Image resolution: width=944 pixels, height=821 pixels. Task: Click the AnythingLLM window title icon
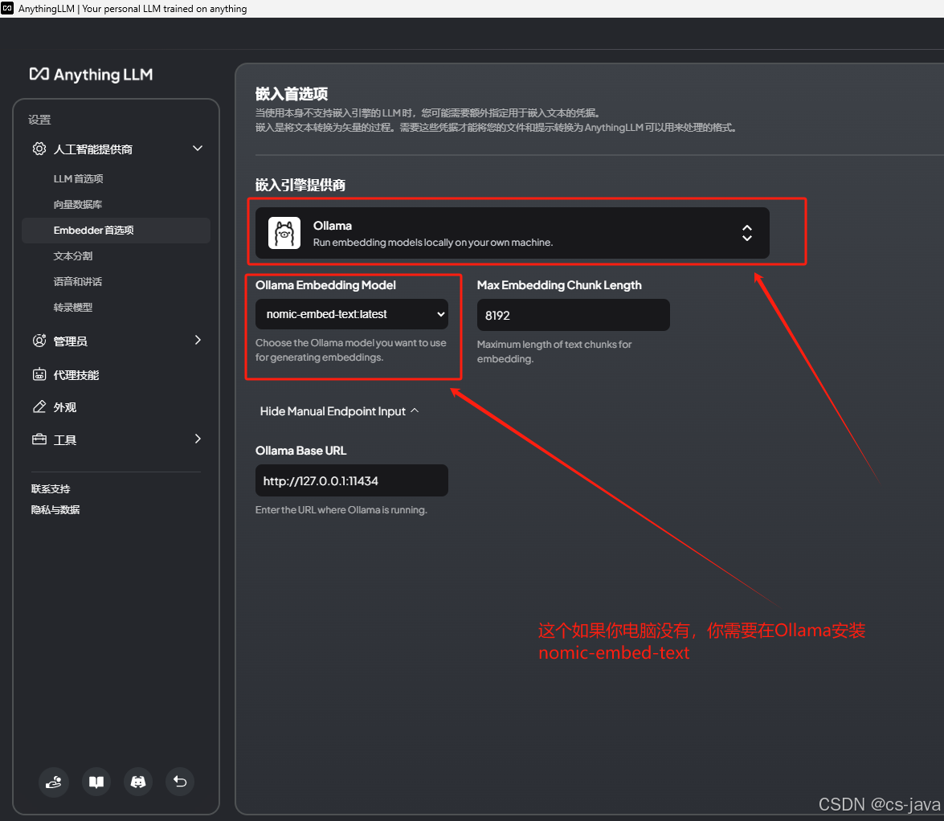(x=7, y=8)
